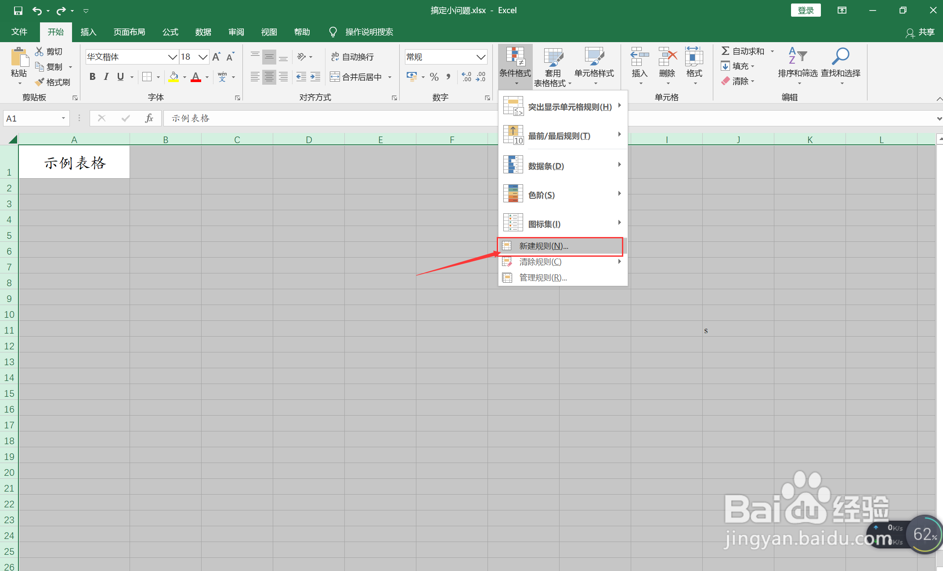Click the Insert Function fx icon
The image size is (943, 571).
pos(149,118)
